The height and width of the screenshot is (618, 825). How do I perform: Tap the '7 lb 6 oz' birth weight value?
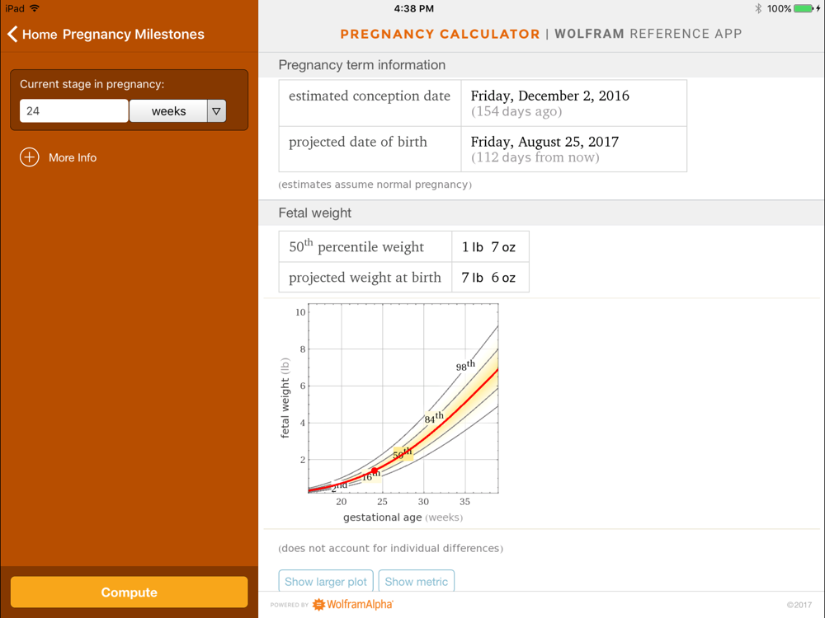pos(488,278)
